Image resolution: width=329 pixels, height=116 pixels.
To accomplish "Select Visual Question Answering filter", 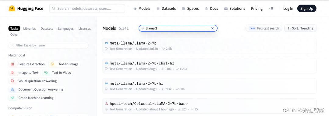I will (34, 81).
